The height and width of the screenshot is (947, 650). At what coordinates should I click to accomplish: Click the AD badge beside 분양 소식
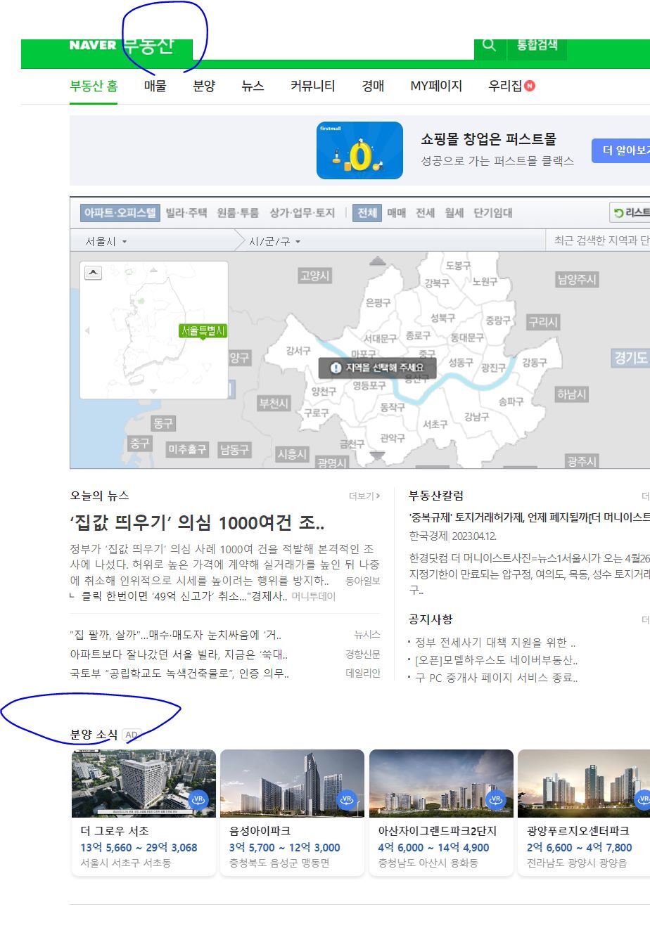coord(132,735)
